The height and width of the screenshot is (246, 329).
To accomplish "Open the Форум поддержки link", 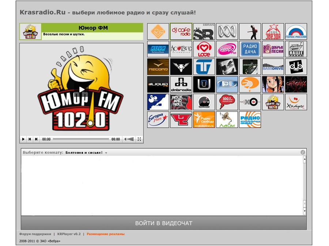I will 35,234.
